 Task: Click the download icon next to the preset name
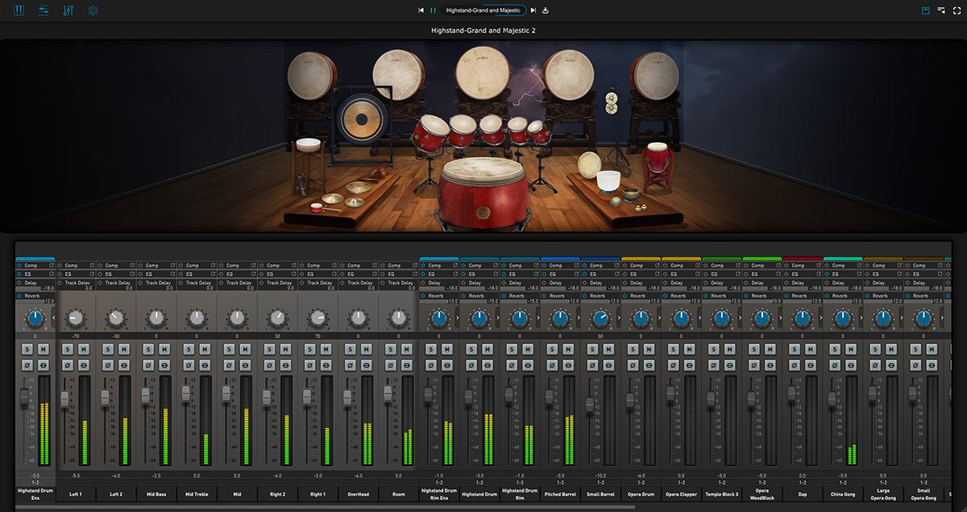point(546,10)
